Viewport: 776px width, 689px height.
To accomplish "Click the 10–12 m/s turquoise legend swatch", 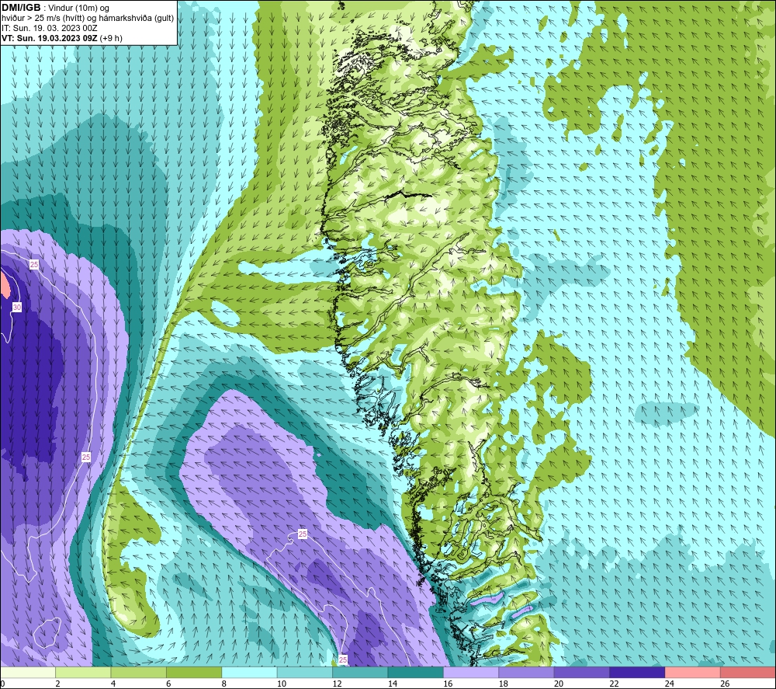I will click(x=305, y=672).
